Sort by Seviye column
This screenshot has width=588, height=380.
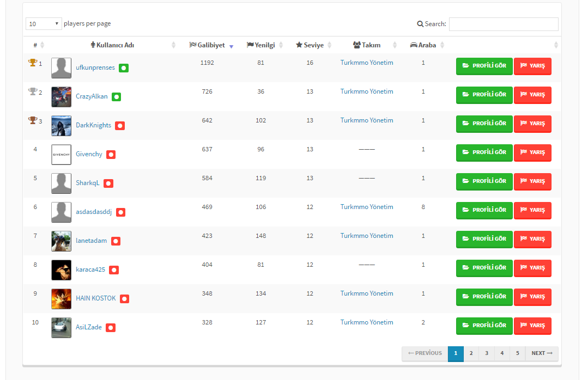point(313,45)
